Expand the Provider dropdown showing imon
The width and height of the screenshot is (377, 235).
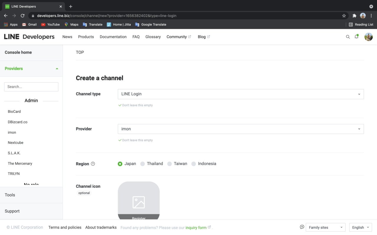click(x=241, y=129)
